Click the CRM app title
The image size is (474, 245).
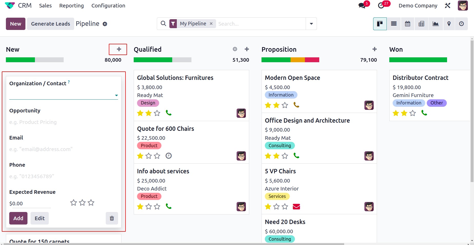click(25, 5)
